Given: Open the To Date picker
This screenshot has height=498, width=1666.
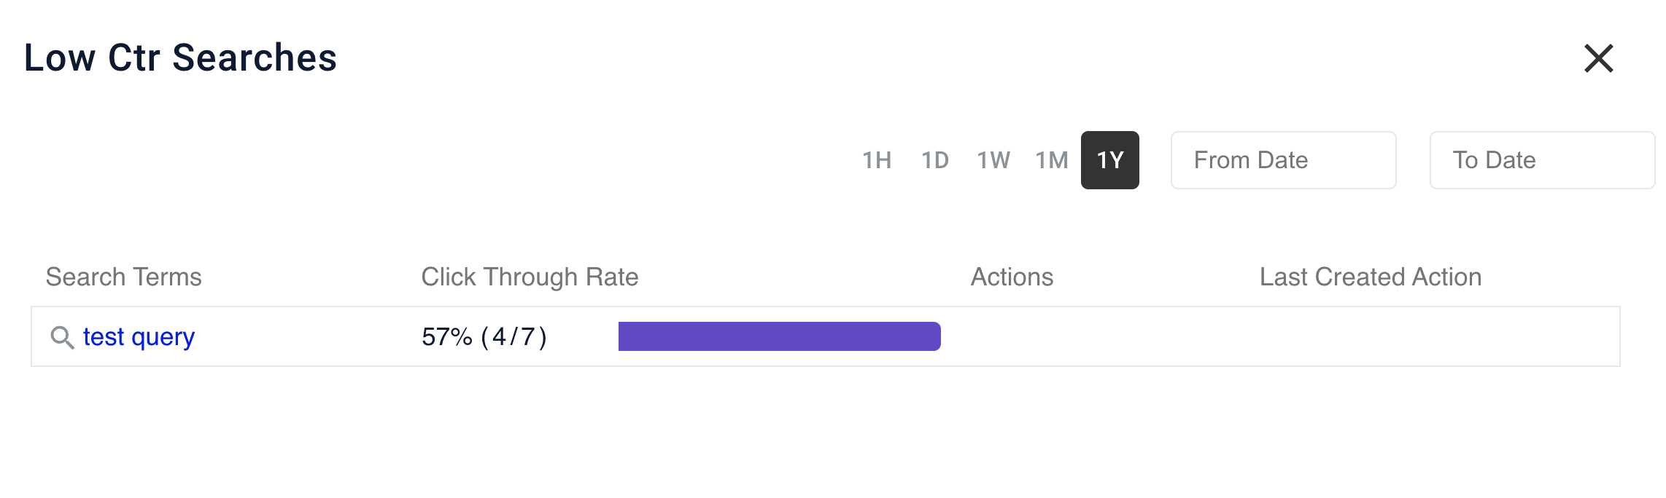Looking at the screenshot, I should (1541, 159).
